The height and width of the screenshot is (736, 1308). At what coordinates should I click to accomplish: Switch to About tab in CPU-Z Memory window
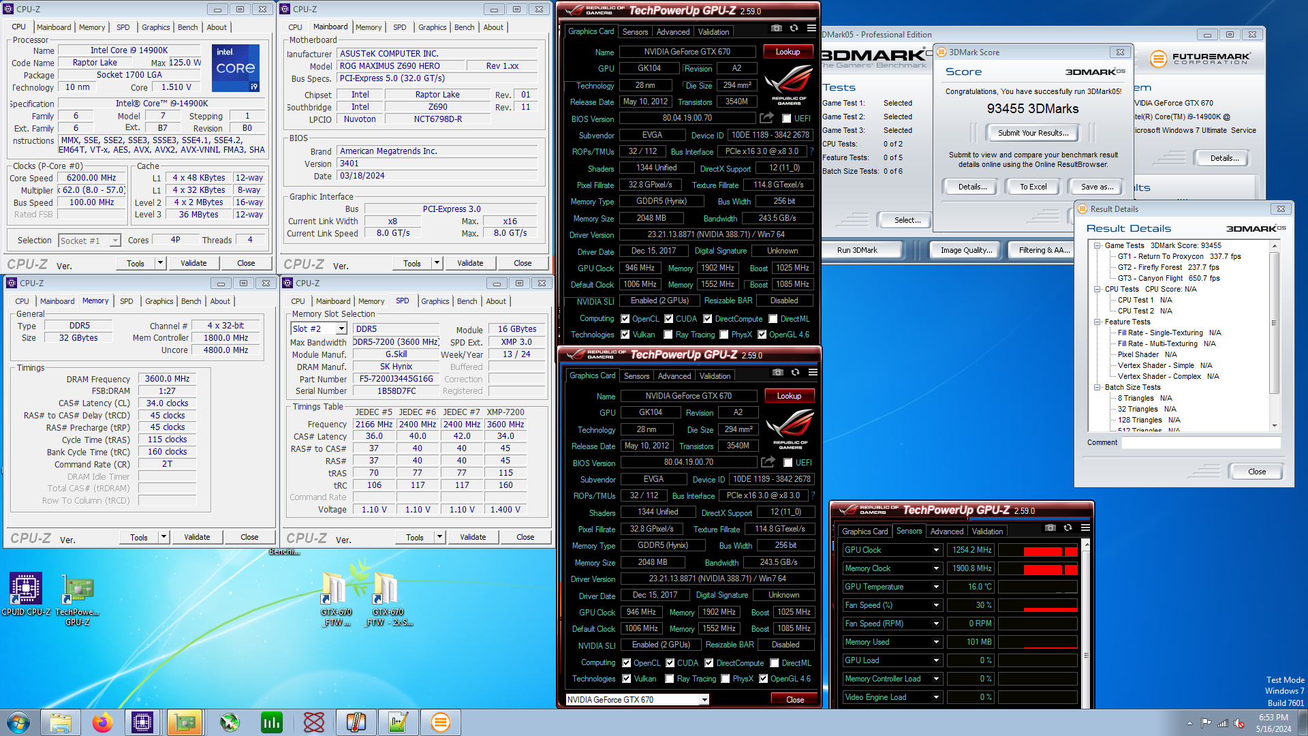click(220, 301)
